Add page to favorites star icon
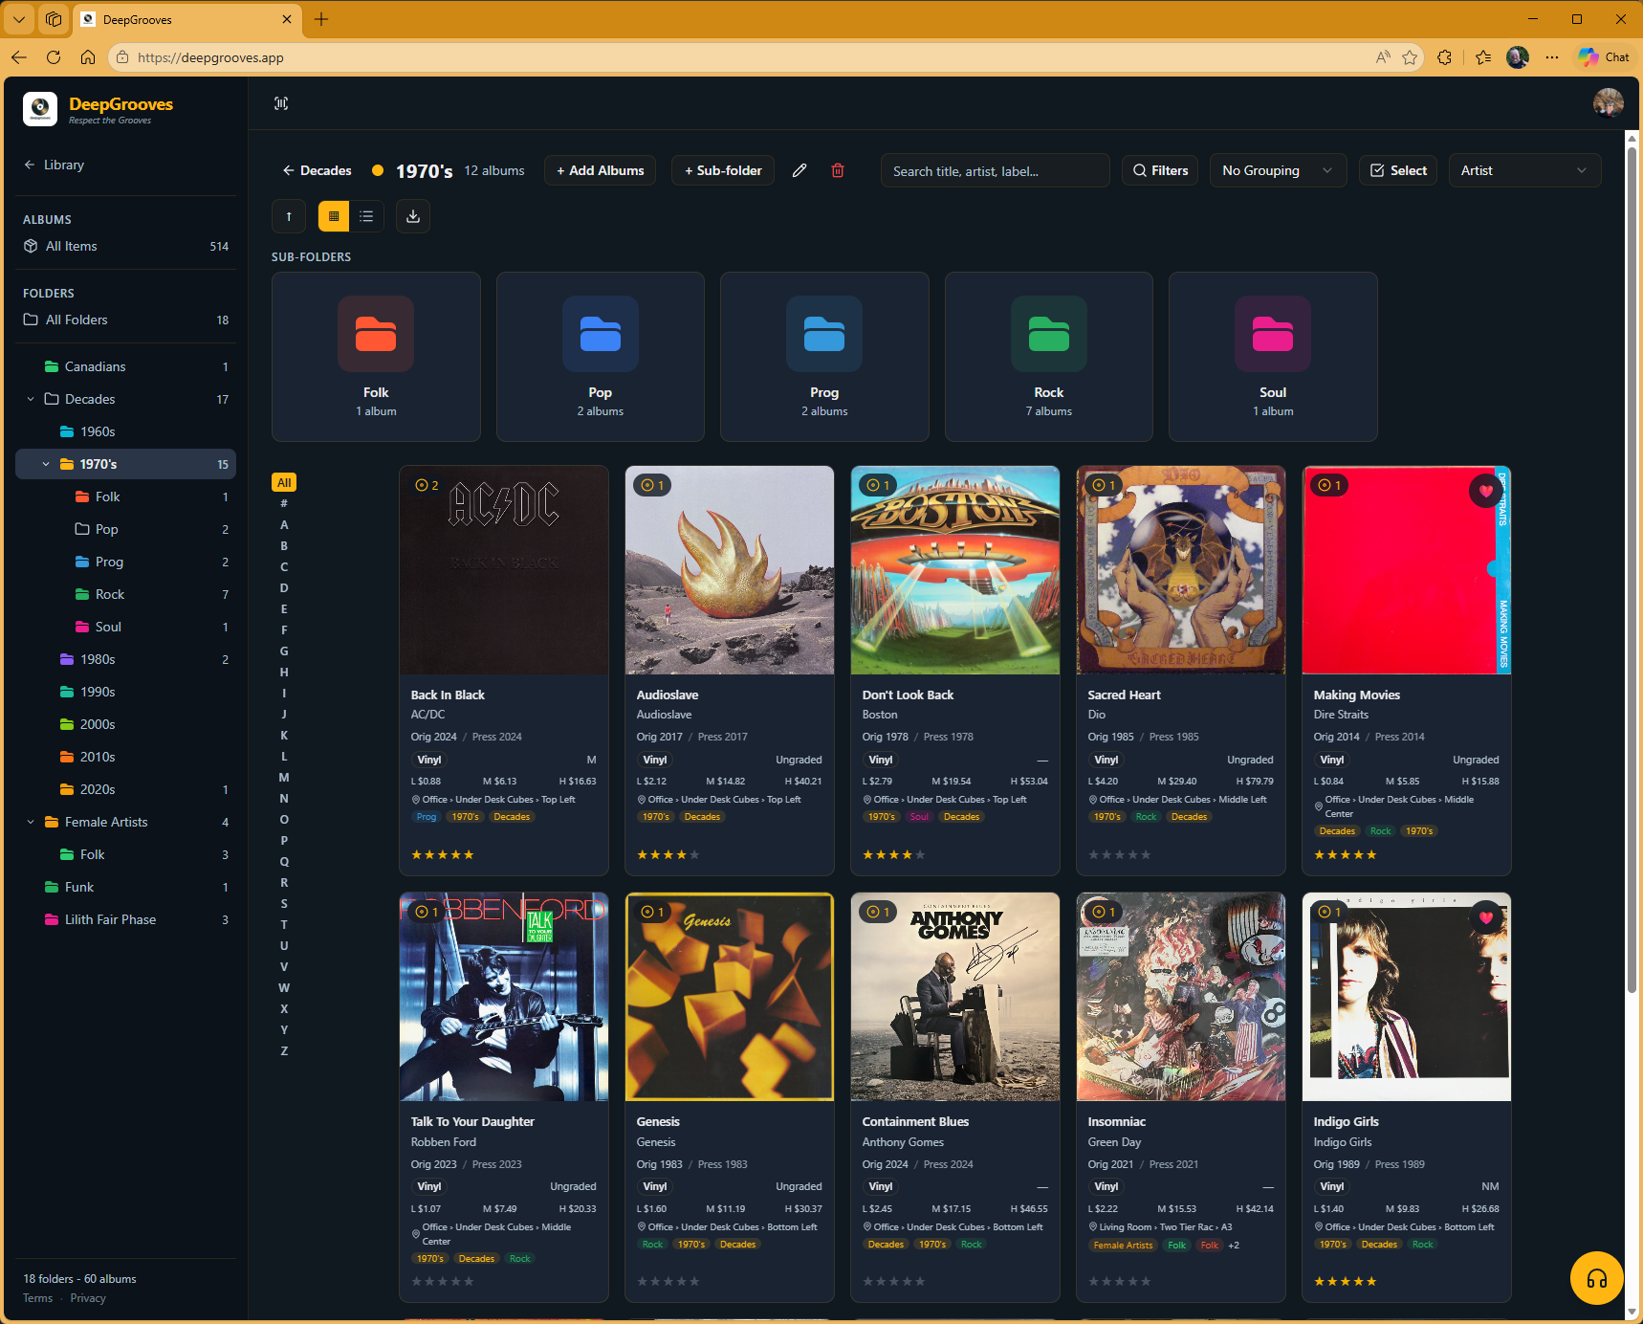Viewport: 1643px width, 1324px height. (1410, 57)
